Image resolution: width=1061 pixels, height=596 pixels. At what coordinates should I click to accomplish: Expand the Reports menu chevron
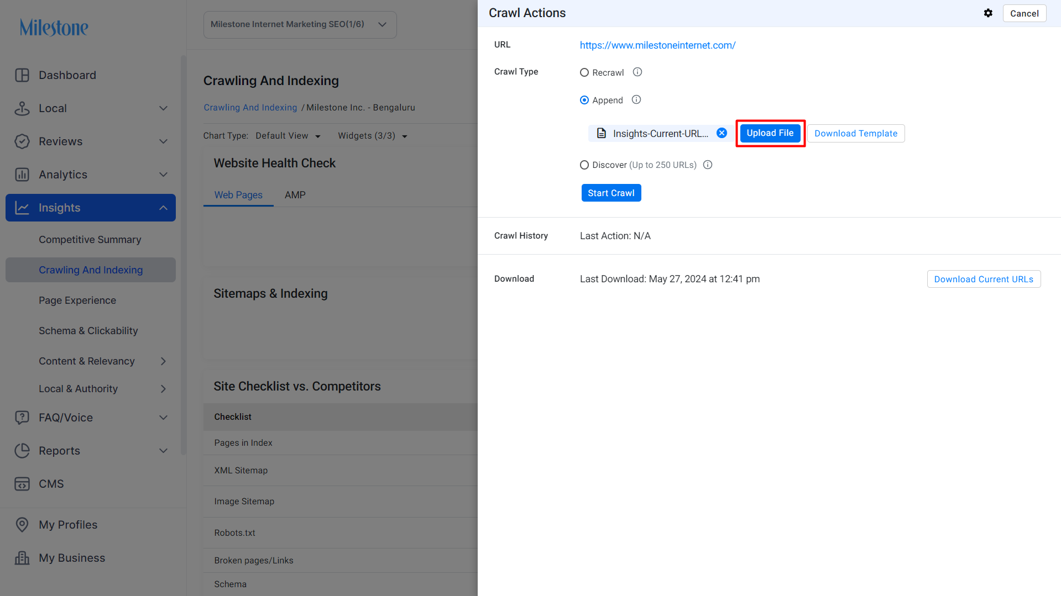tap(163, 451)
